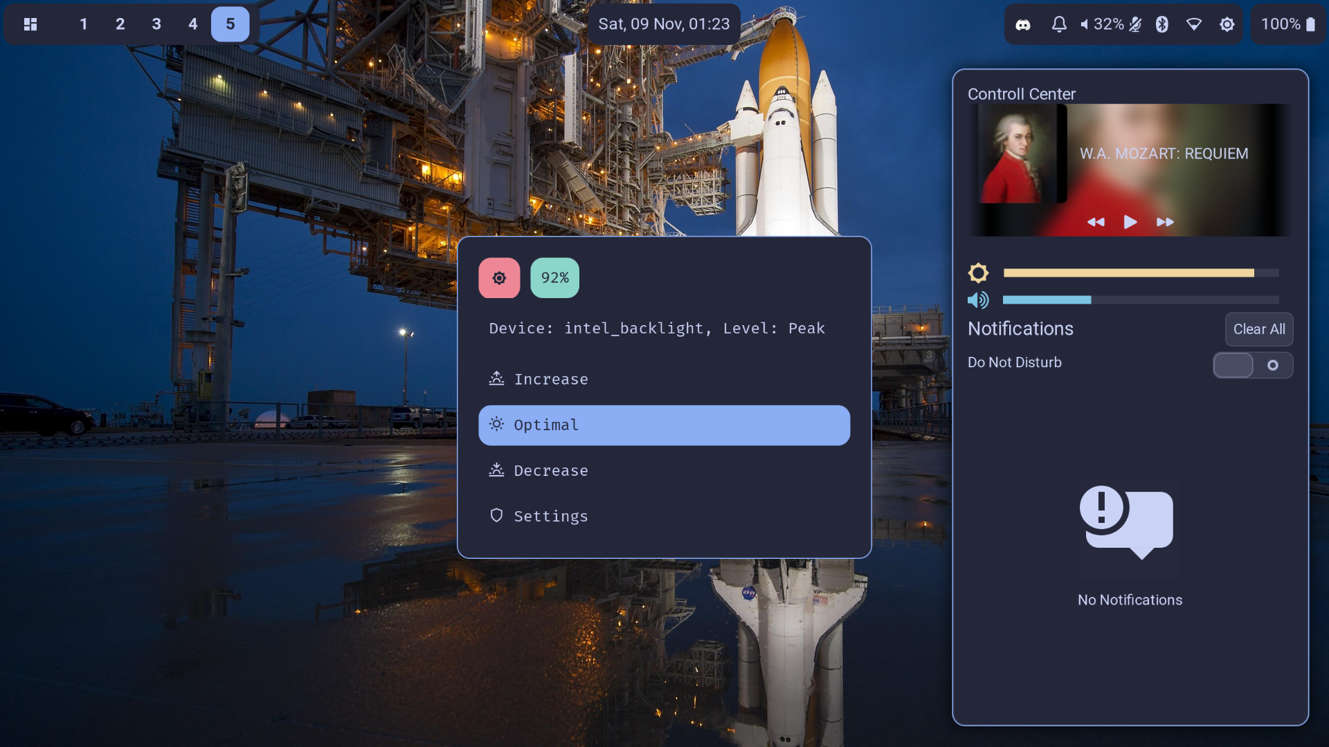Skip to next track
Image resolution: width=1329 pixels, height=747 pixels.
coord(1165,222)
